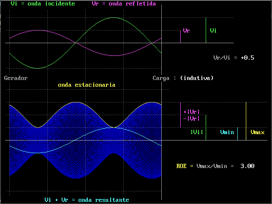Viewport: 272px width, 204px height.
Task: Click the 'Vi = onda incidente' legend text
Action: coord(43,3)
